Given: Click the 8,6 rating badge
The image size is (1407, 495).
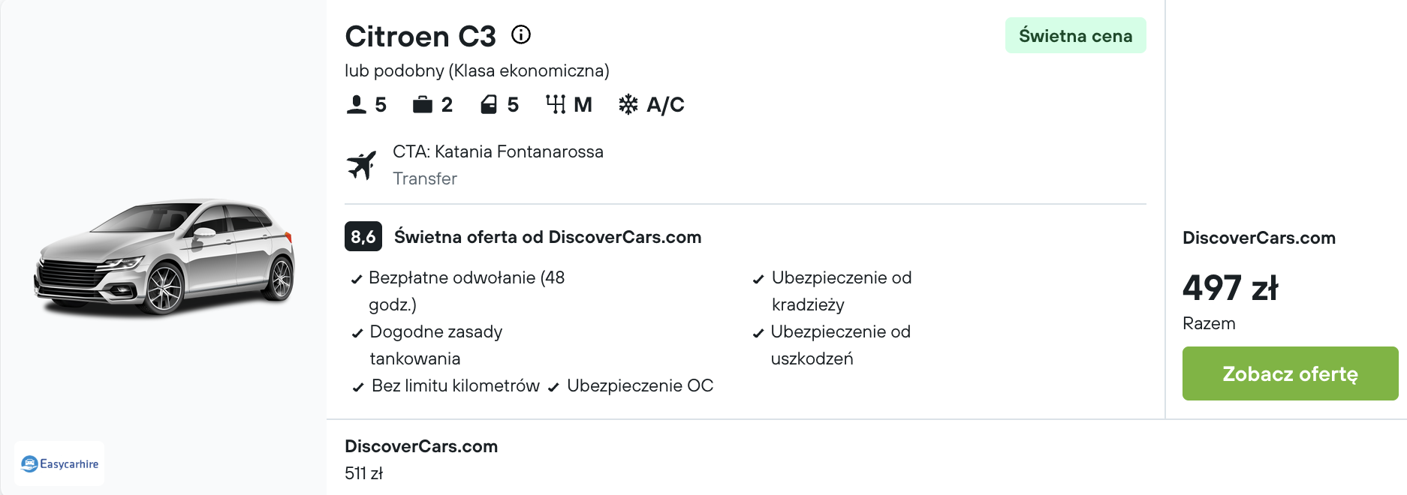Looking at the screenshot, I should (363, 236).
